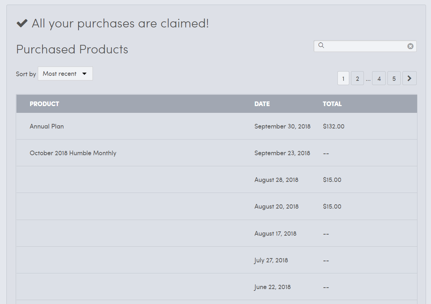
Task: Jump to page 2 of purchases
Action: 357,79
